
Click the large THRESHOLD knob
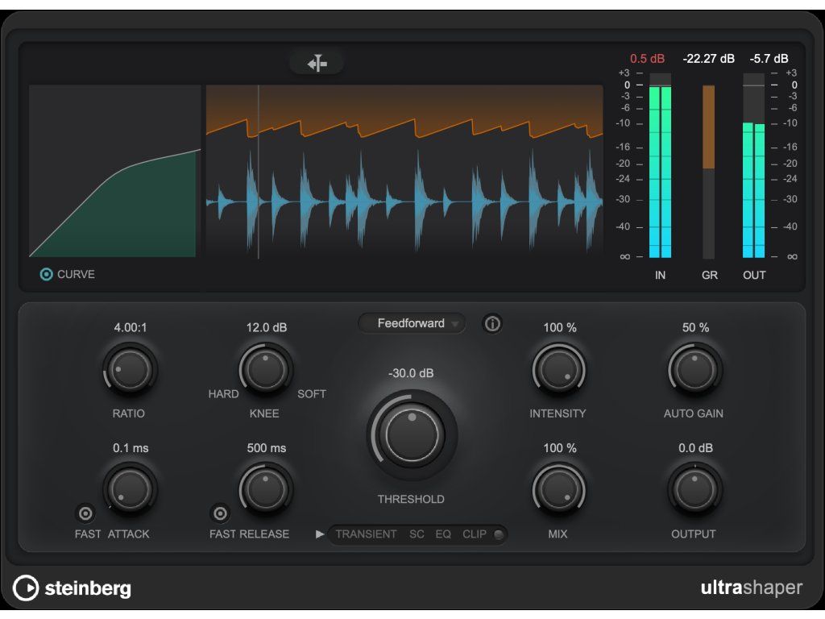coord(412,434)
